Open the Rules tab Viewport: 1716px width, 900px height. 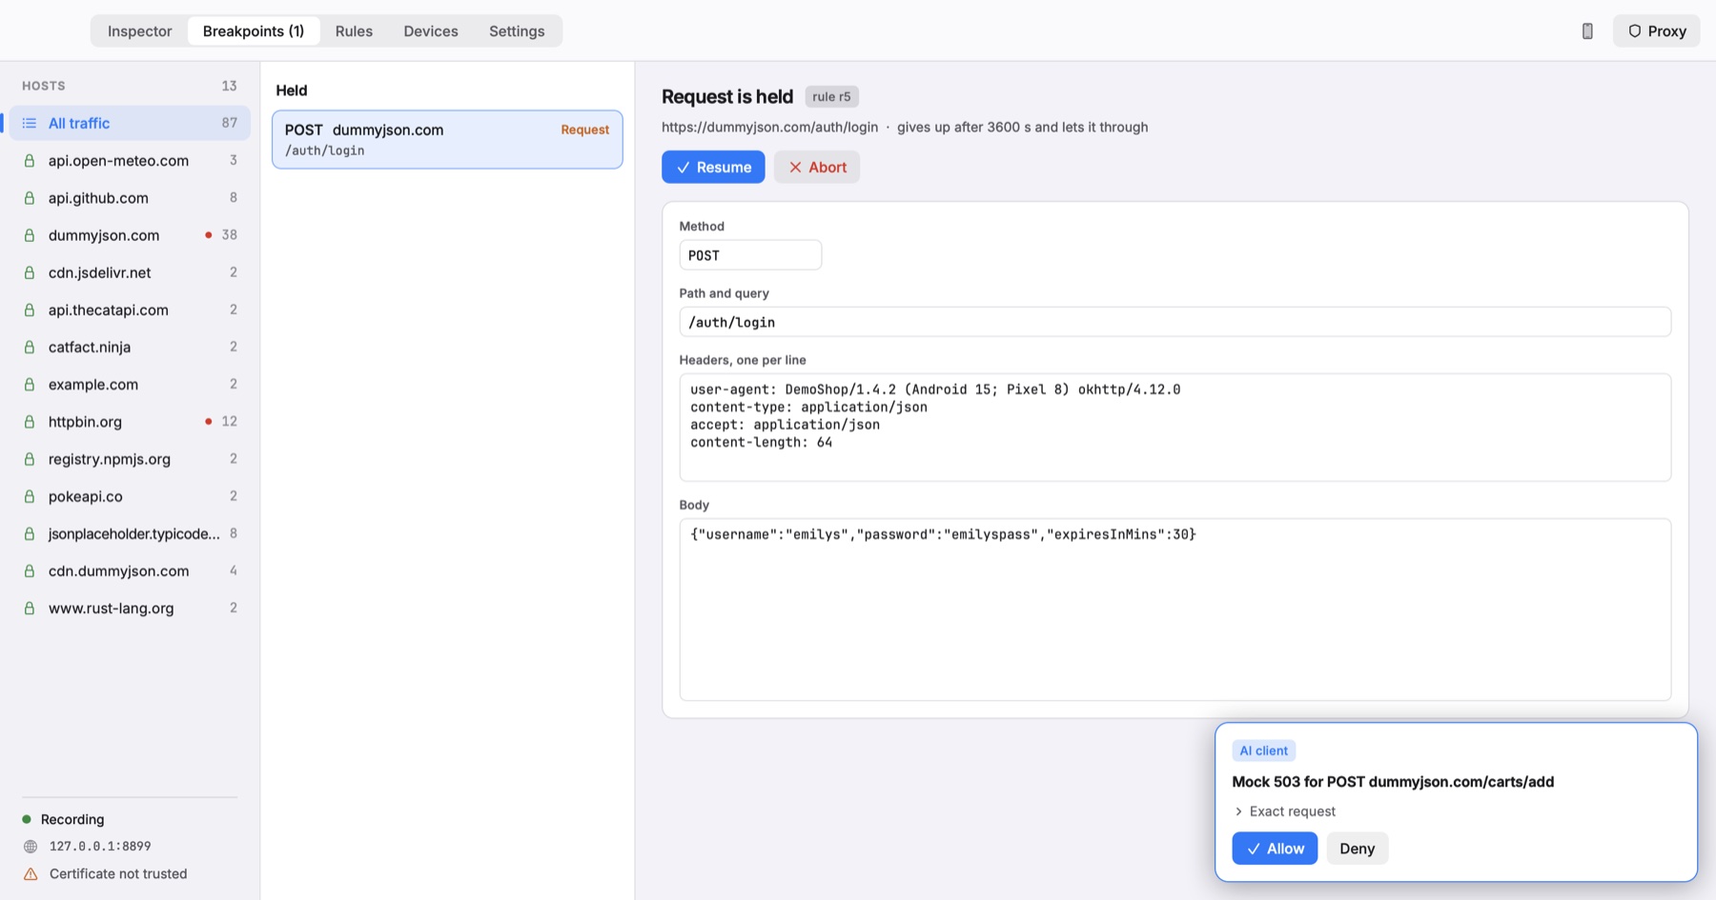pos(354,31)
